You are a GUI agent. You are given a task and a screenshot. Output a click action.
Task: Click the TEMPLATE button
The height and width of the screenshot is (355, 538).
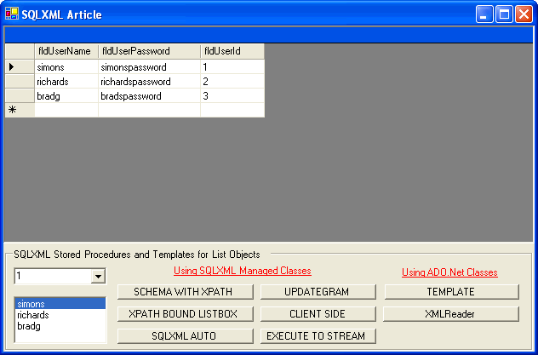451,292
